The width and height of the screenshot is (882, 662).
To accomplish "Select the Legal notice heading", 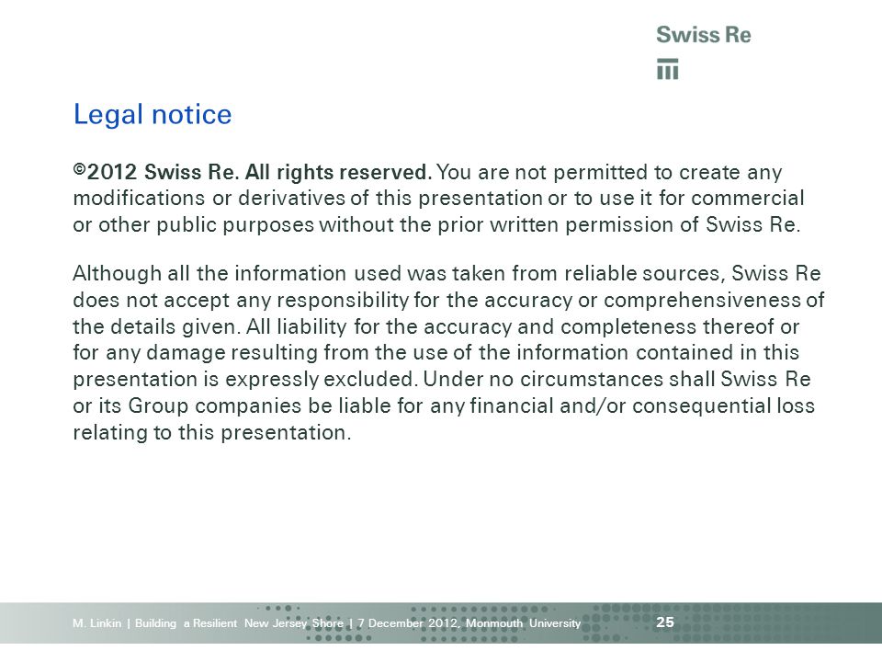I will [x=153, y=116].
